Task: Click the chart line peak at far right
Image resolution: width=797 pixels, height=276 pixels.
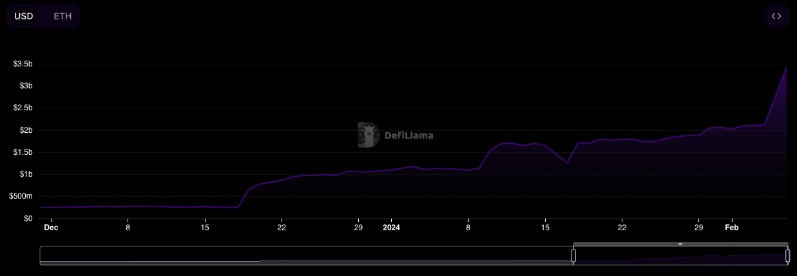Action: click(x=786, y=68)
